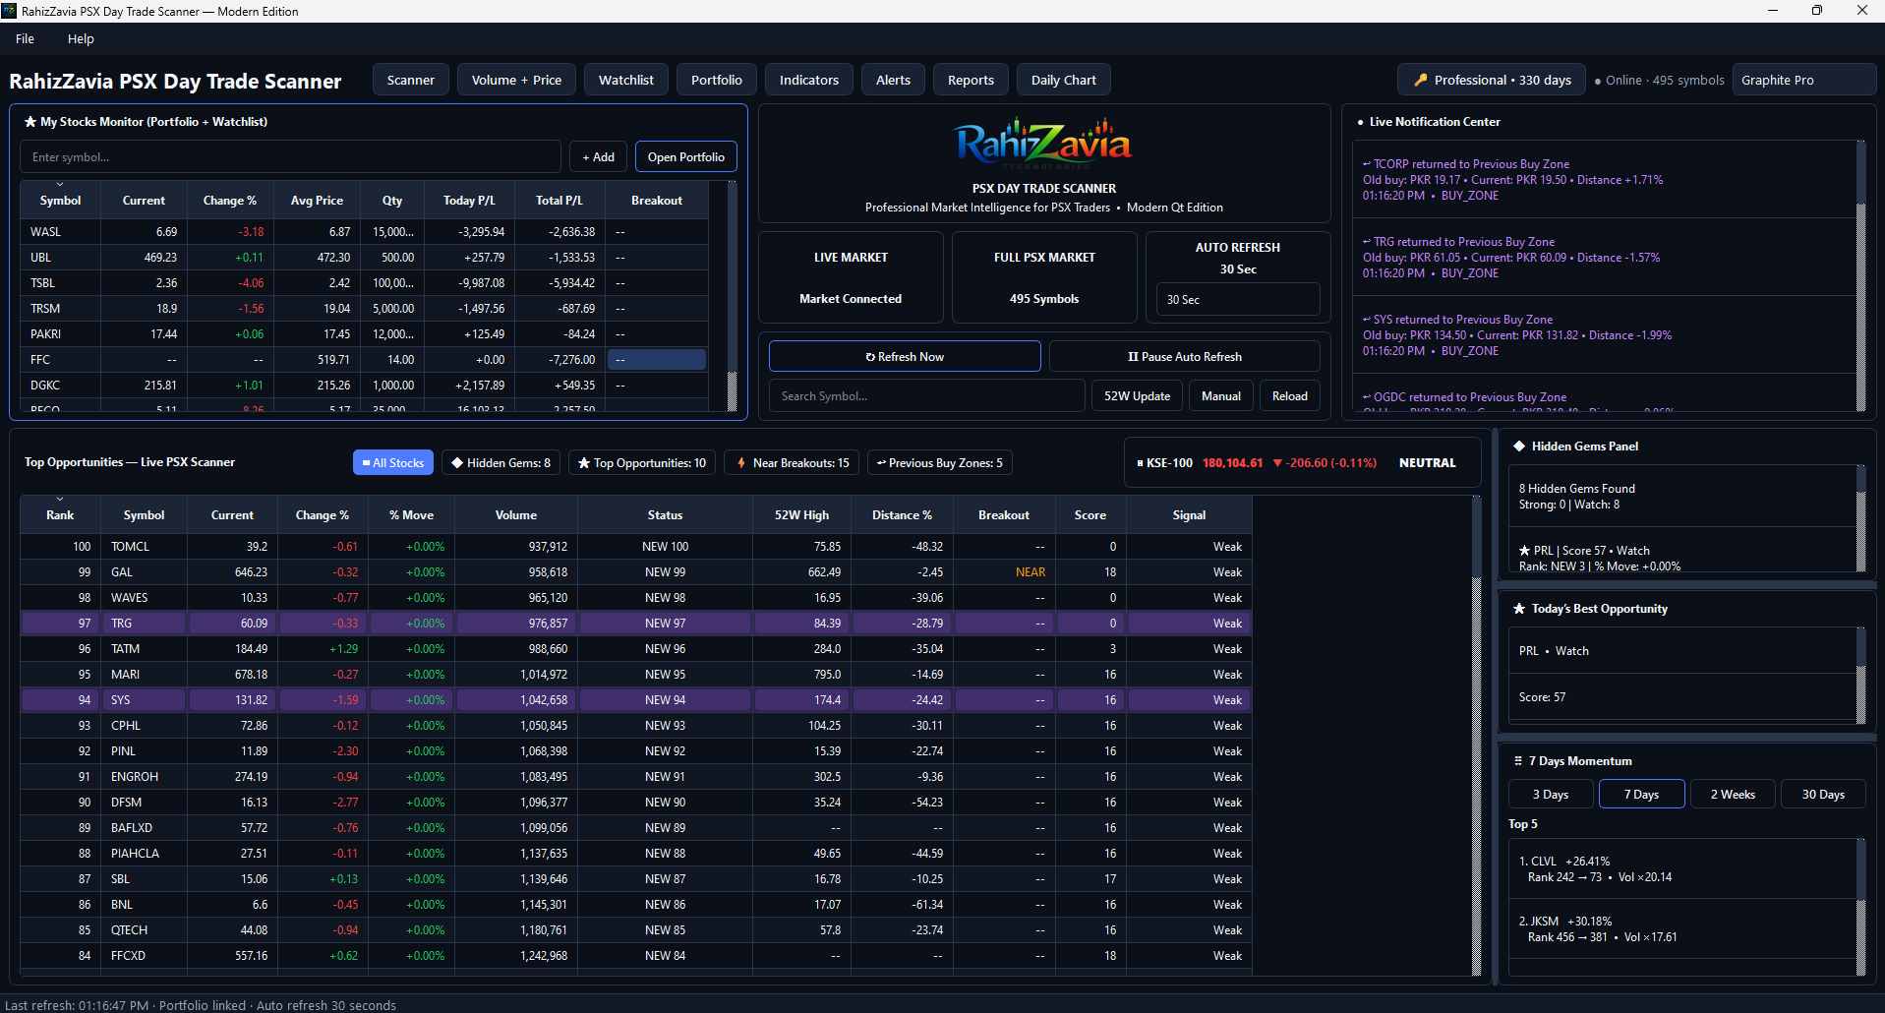Click the RahizZavia app icon in title bar

click(9, 11)
